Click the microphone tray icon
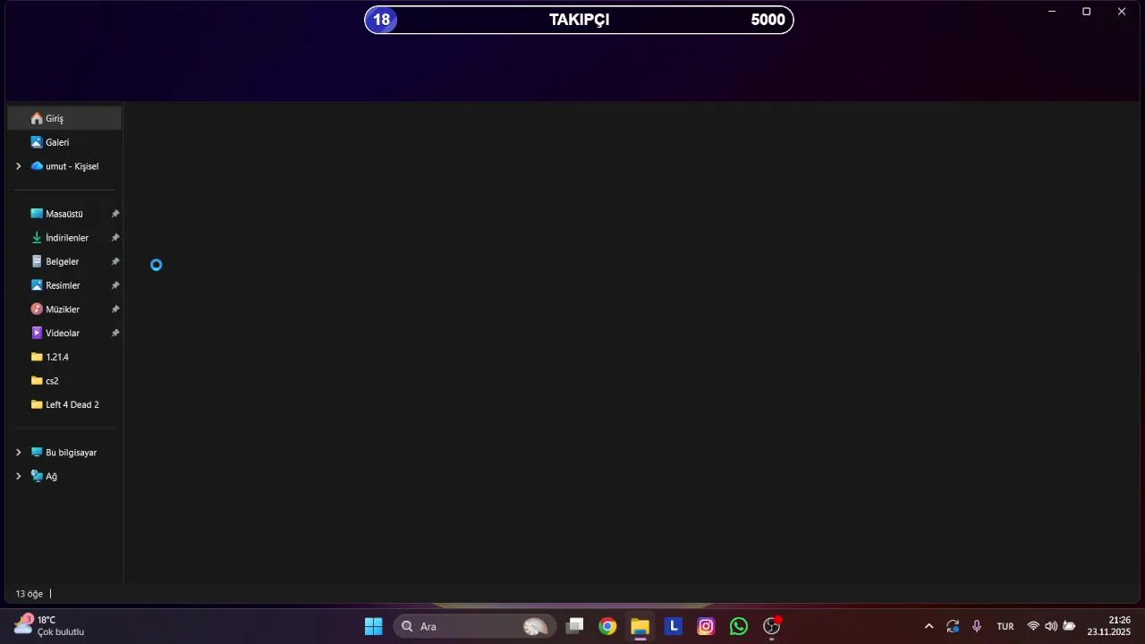The height and width of the screenshot is (644, 1145). point(977,626)
